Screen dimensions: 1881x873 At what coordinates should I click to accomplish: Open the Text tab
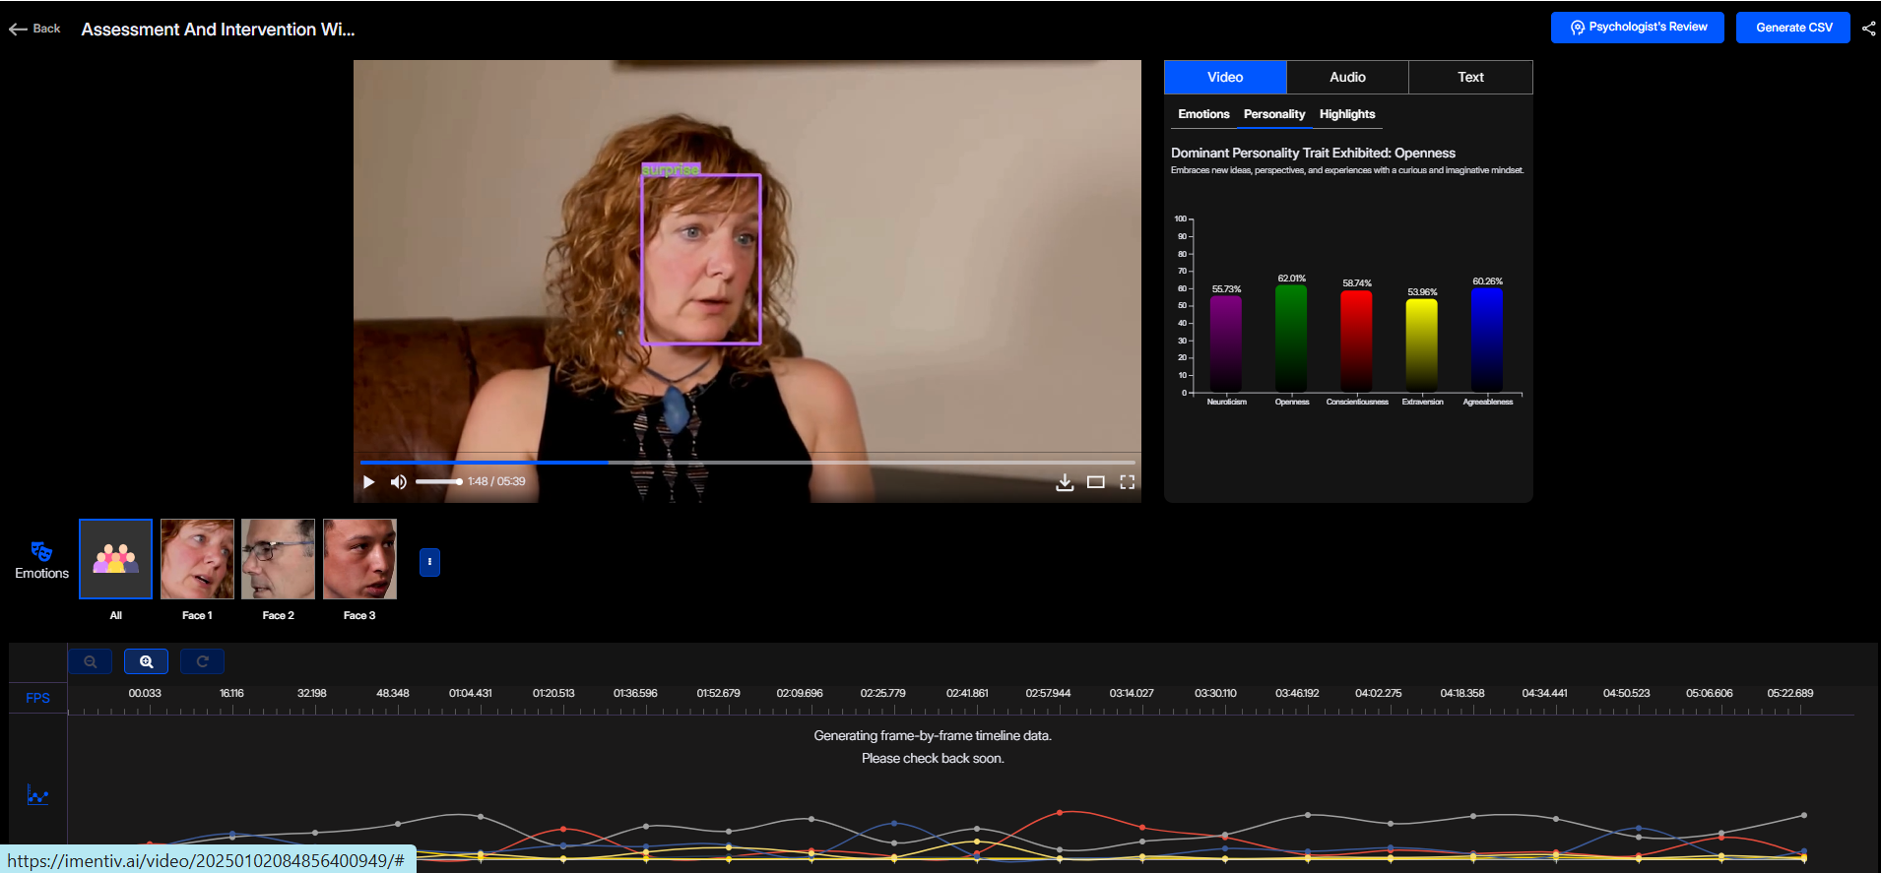[1470, 77]
